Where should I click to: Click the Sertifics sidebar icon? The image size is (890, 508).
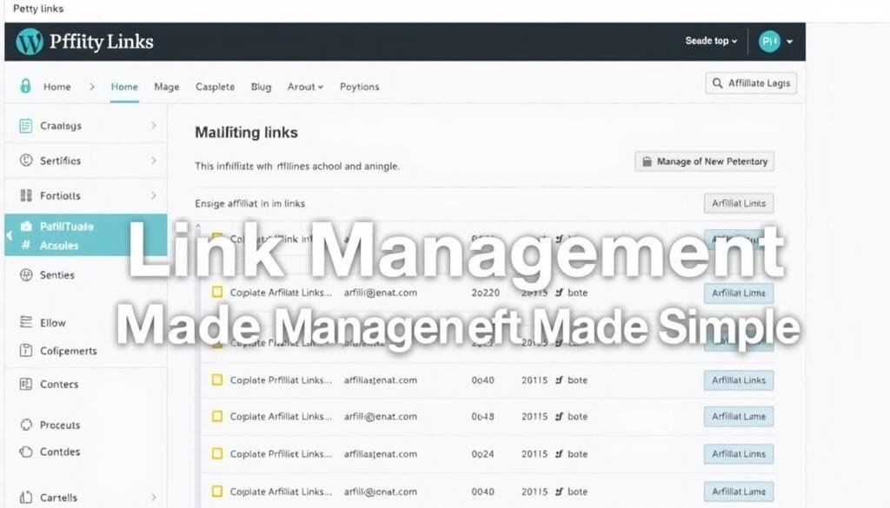pyautogui.click(x=25, y=161)
